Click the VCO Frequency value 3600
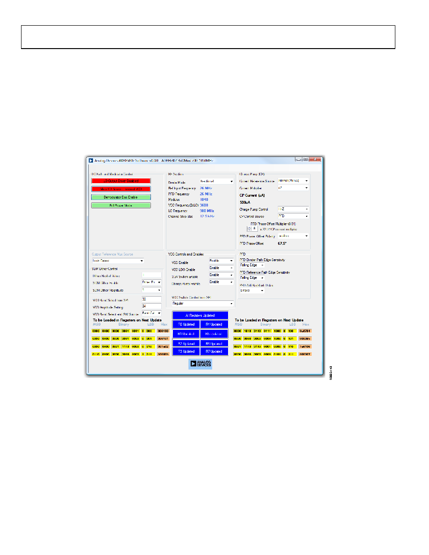This screenshot has height=555, width=429. click(204, 205)
